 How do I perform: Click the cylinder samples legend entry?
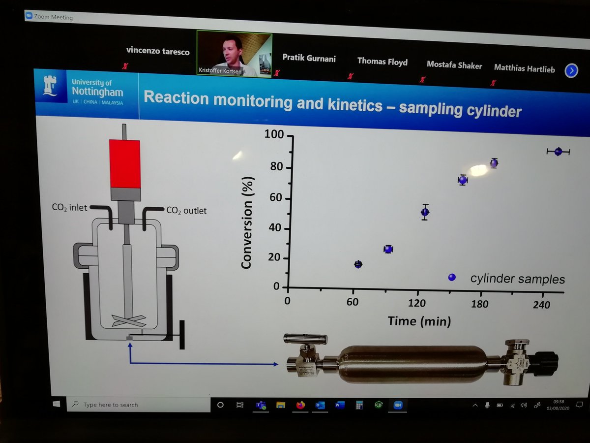click(x=506, y=278)
